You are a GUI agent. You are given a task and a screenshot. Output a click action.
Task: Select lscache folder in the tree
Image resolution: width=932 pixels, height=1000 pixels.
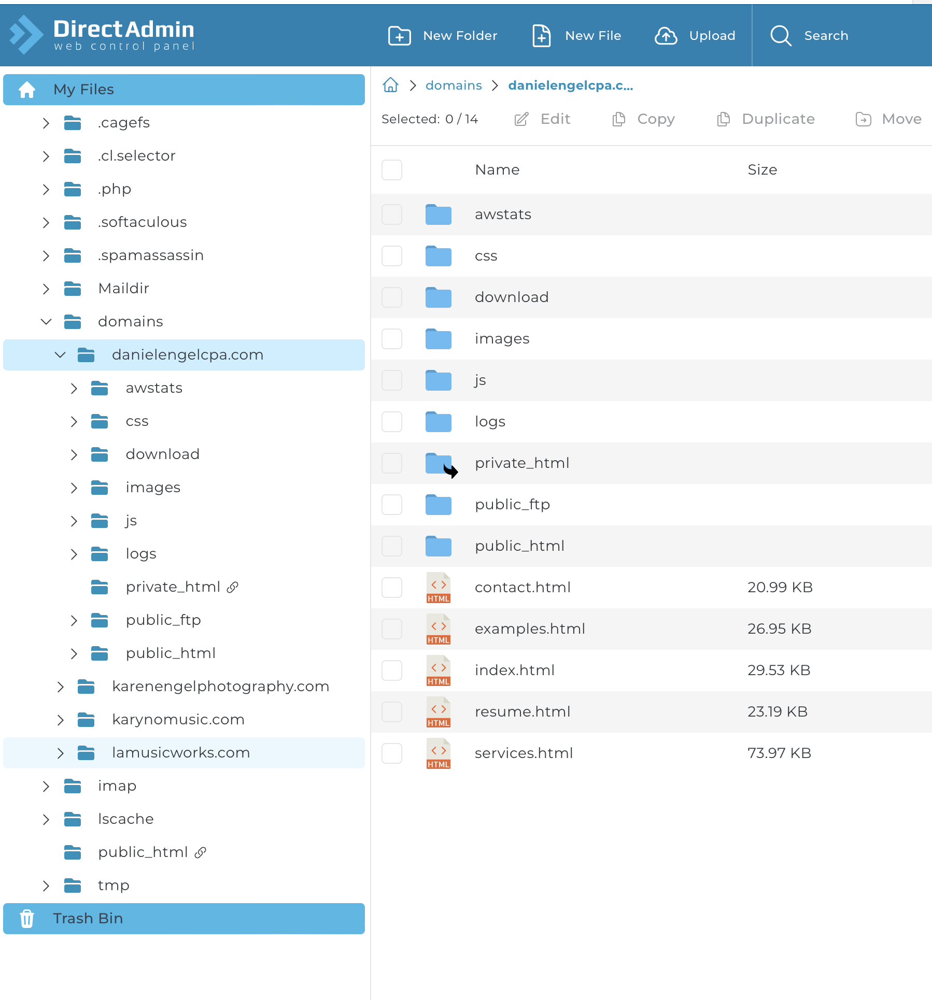(126, 819)
